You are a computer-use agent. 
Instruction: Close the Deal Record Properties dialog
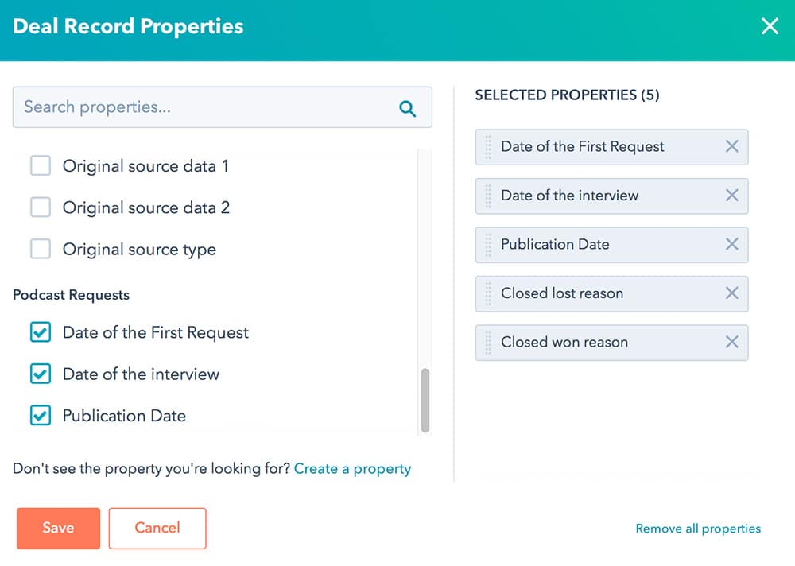click(x=769, y=26)
